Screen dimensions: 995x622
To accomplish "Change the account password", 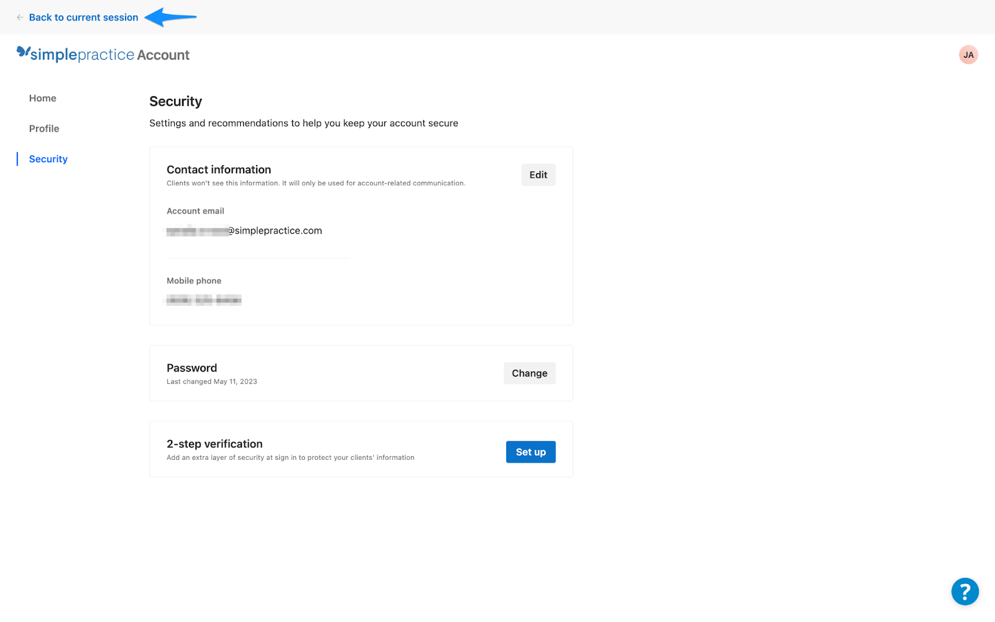I will click(530, 373).
